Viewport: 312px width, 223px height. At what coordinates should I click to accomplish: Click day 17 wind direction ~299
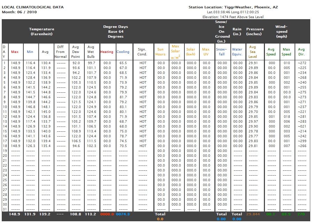(302, 141)
